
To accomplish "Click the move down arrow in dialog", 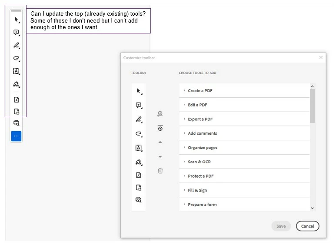I will click(x=160, y=156).
